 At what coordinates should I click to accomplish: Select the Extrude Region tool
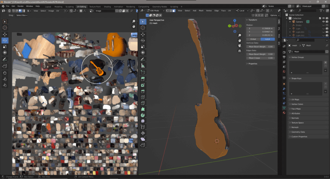point(143,79)
